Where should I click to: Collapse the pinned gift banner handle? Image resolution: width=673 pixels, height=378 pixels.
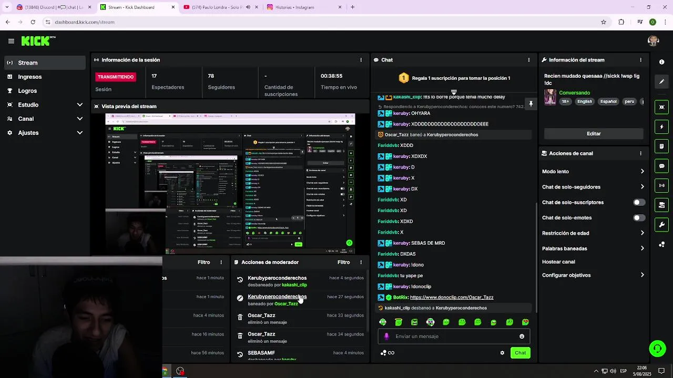tap(454, 92)
